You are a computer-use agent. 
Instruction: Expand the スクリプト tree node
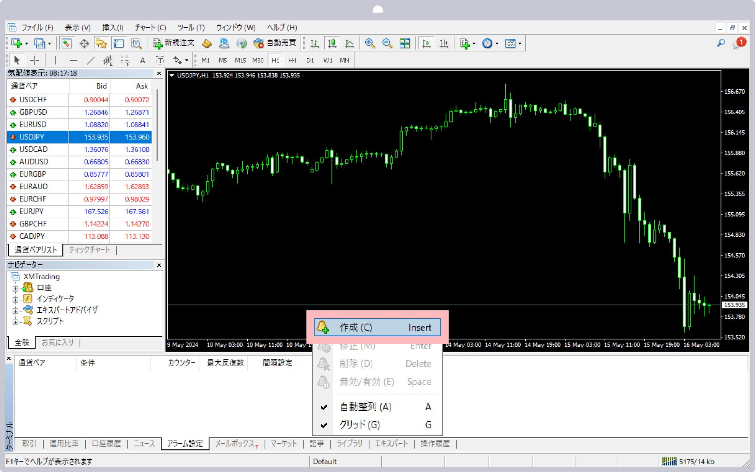tap(15, 322)
